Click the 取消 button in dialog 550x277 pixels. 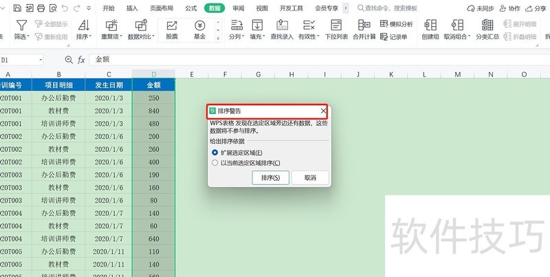click(310, 178)
